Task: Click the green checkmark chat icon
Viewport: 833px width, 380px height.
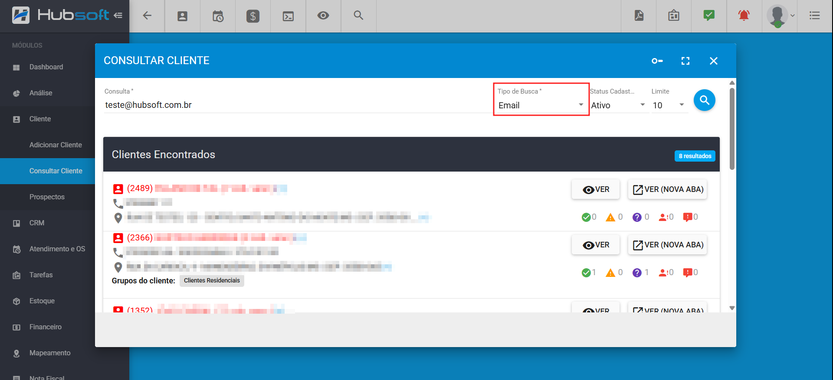Action: 708,16
